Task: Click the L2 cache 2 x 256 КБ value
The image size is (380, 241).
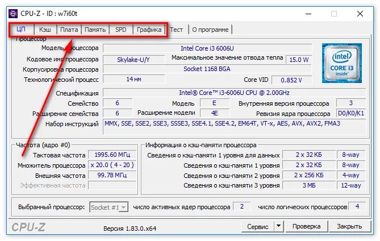Action: pyautogui.click(x=309, y=175)
